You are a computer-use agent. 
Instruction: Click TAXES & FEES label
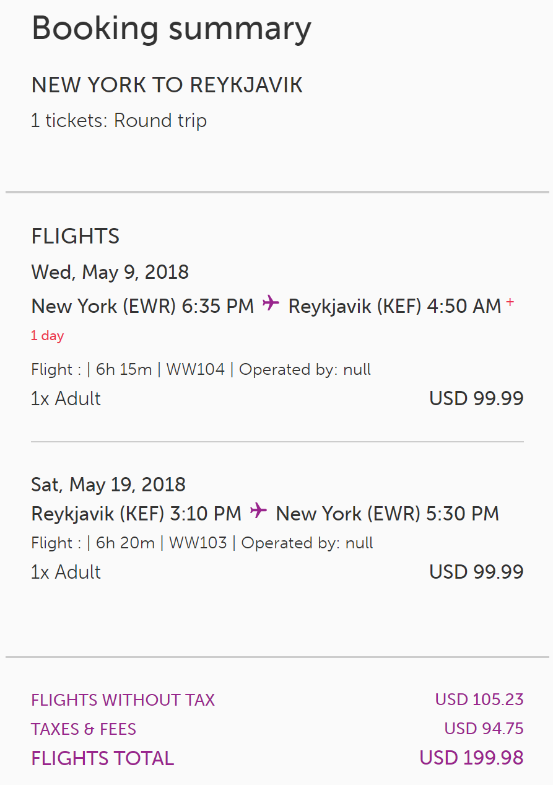[x=84, y=729]
